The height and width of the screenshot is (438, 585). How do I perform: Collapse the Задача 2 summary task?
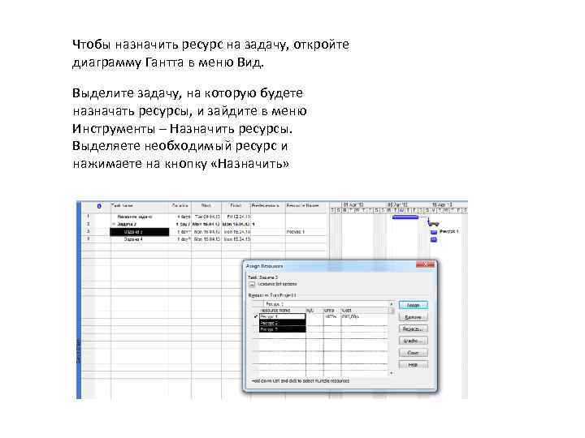[x=115, y=224]
